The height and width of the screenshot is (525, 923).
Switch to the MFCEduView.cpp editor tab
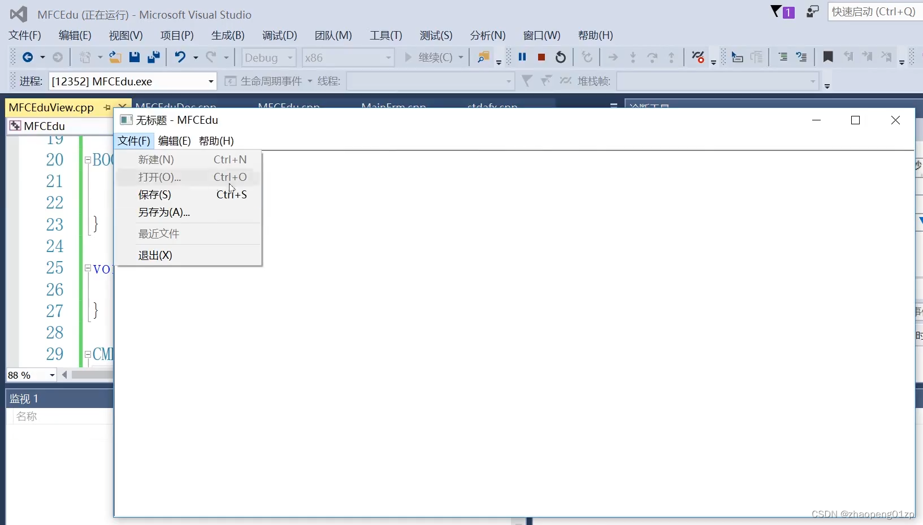51,107
